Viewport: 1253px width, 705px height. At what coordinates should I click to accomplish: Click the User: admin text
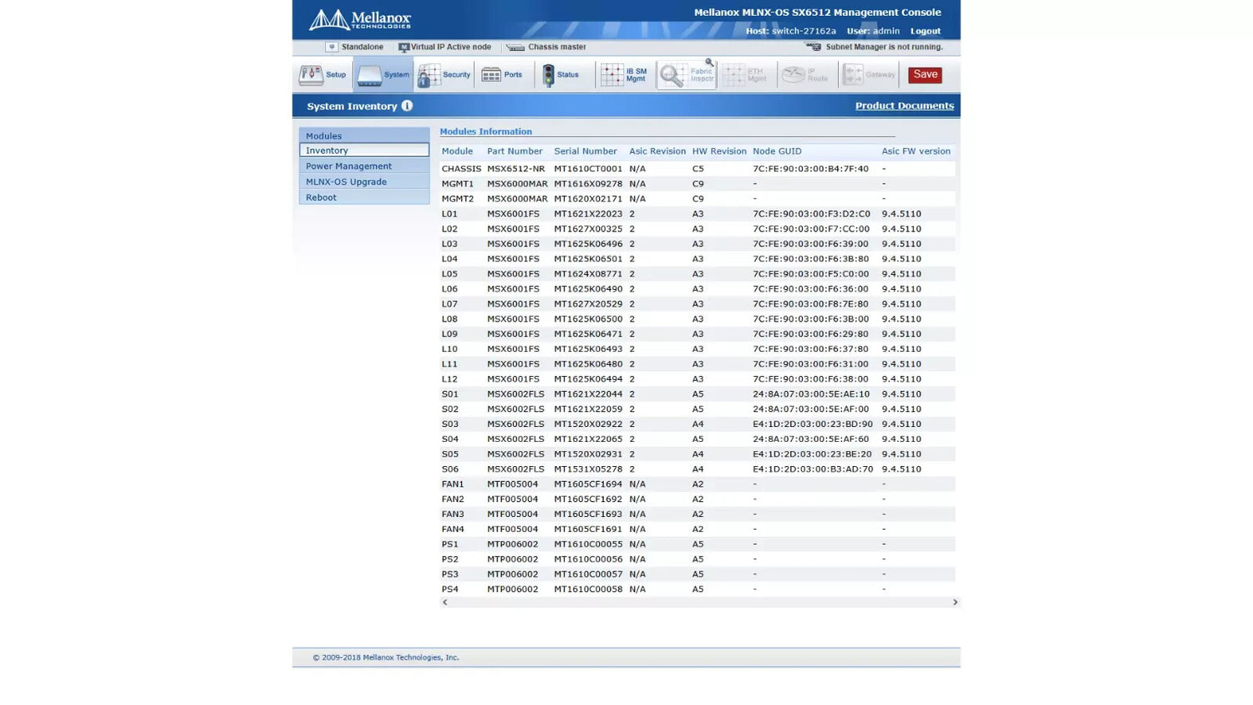point(873,31)
